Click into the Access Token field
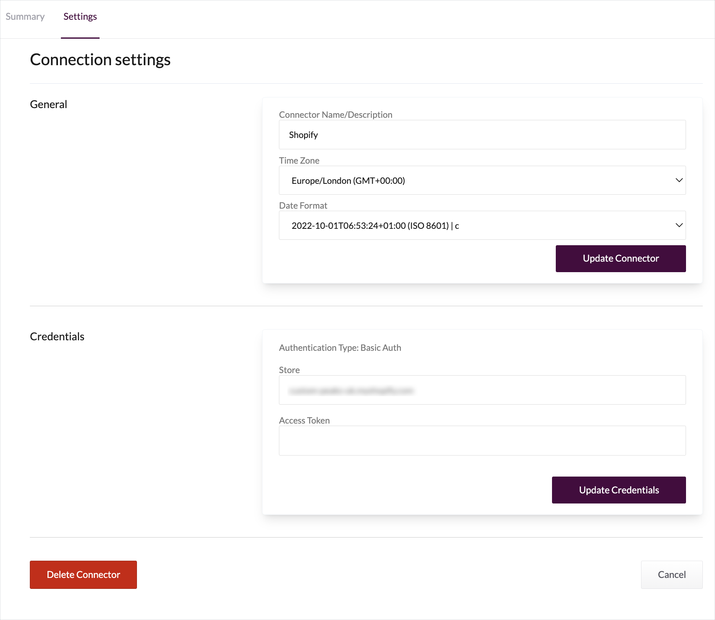 point(482,441)
